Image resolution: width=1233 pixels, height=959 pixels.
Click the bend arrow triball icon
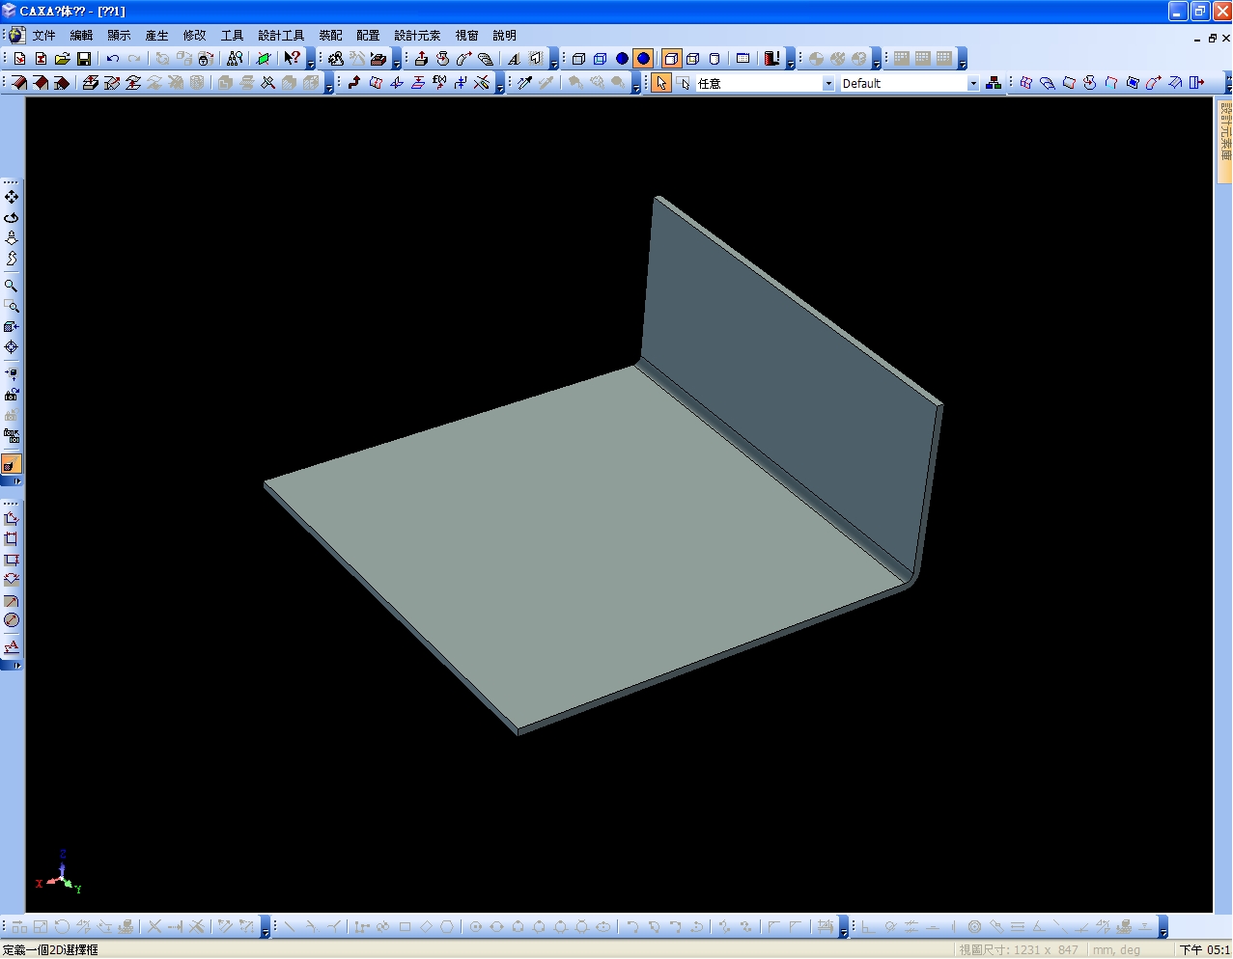point(354,83)
